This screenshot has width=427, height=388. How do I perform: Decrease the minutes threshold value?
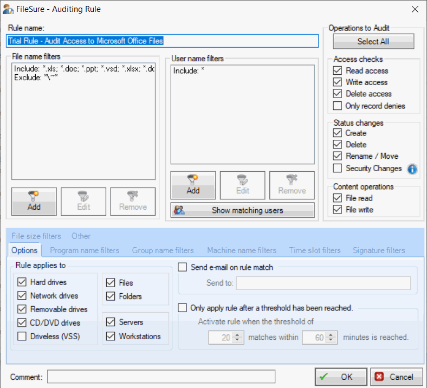coord(331,340)
